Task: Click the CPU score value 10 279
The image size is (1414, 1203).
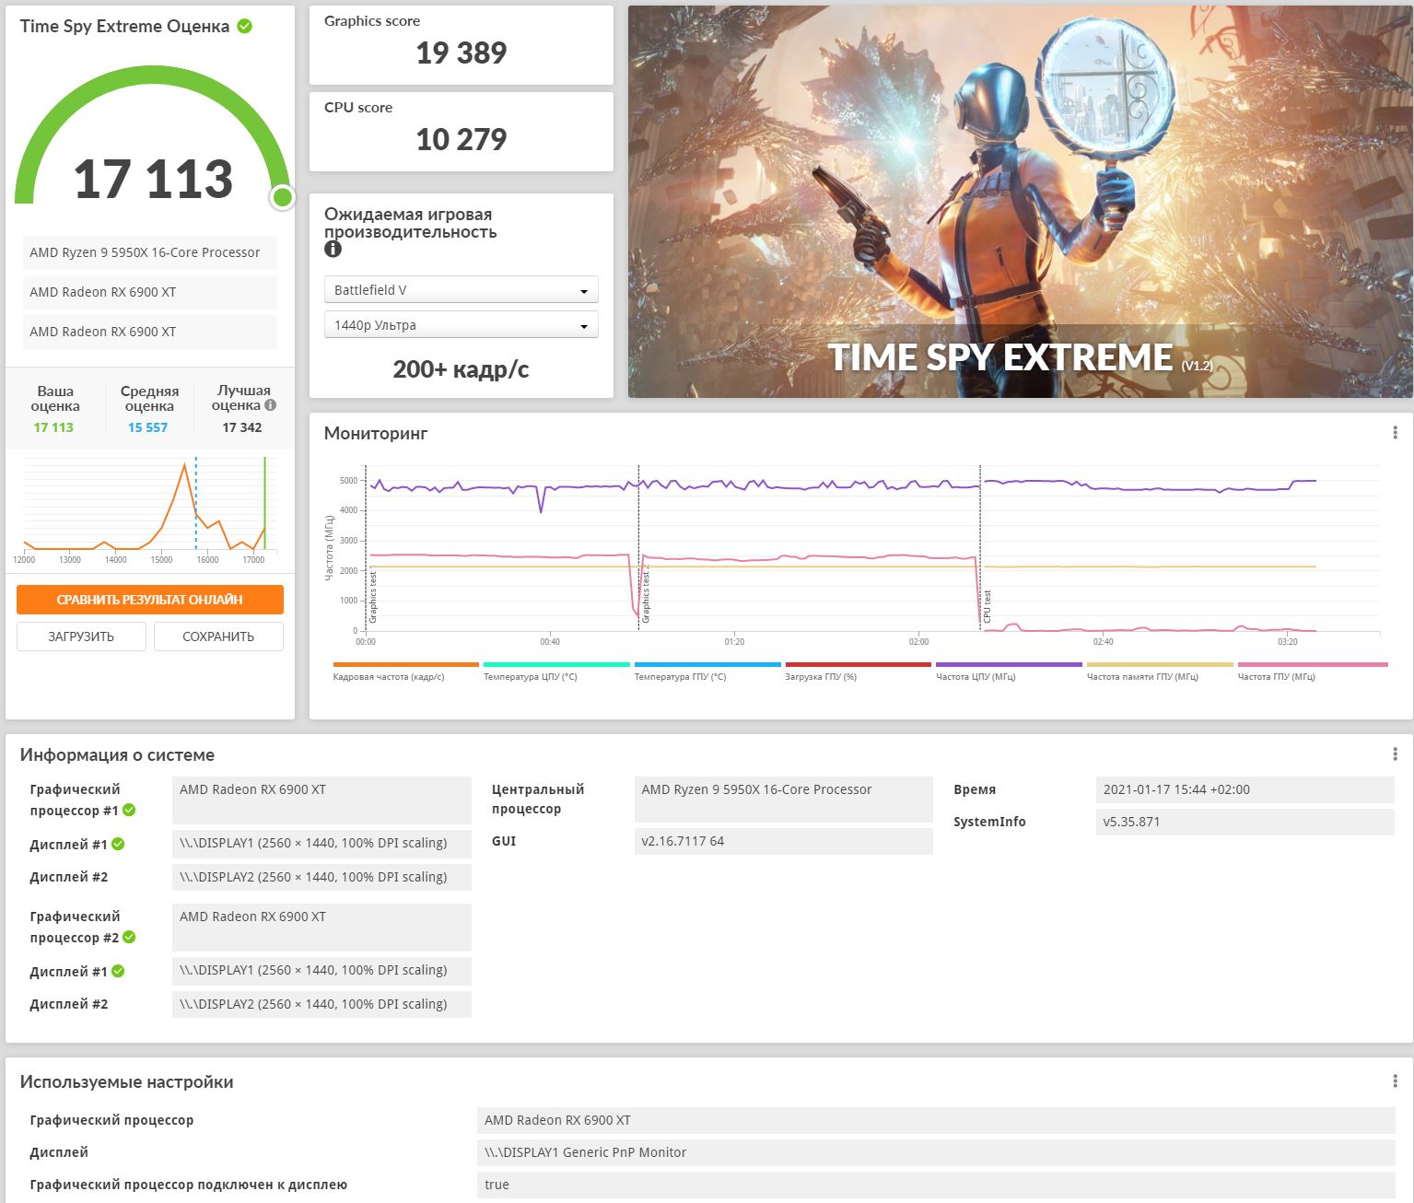Action: tap(462, 140)
